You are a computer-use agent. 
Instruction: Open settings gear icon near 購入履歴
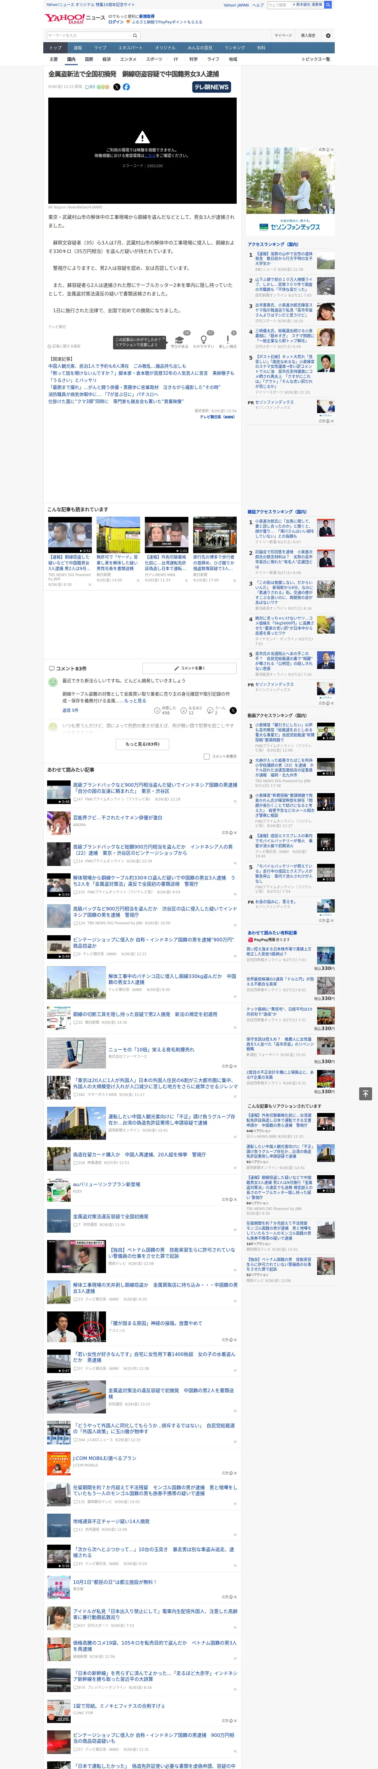[x=328, y=36]
